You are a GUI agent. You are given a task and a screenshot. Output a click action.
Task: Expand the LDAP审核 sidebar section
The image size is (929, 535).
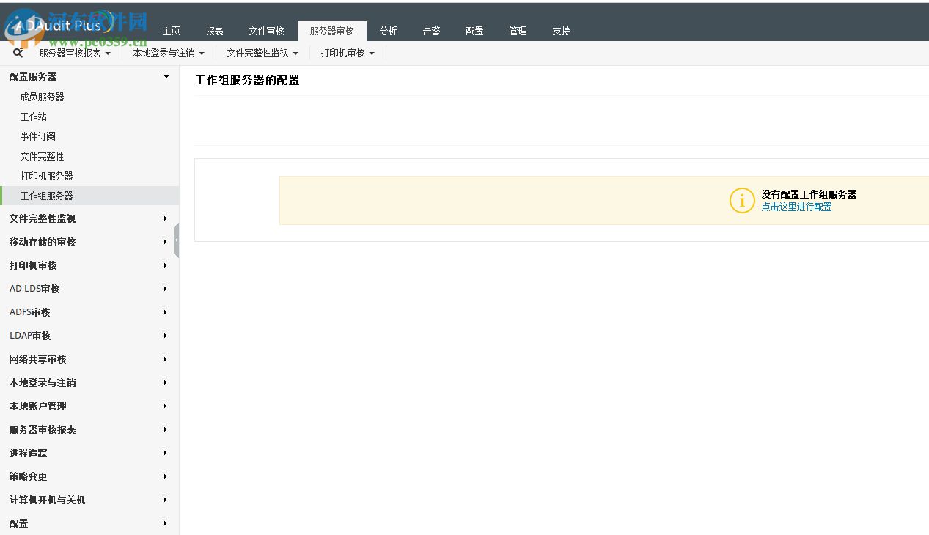30,335
